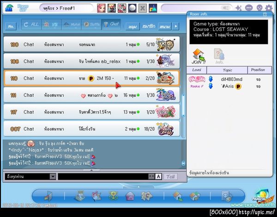Viewport: 277px width, 217px height.
Task: Open the ถึงทุกท่าน chat target dropdown
Action: pos(30,176)
